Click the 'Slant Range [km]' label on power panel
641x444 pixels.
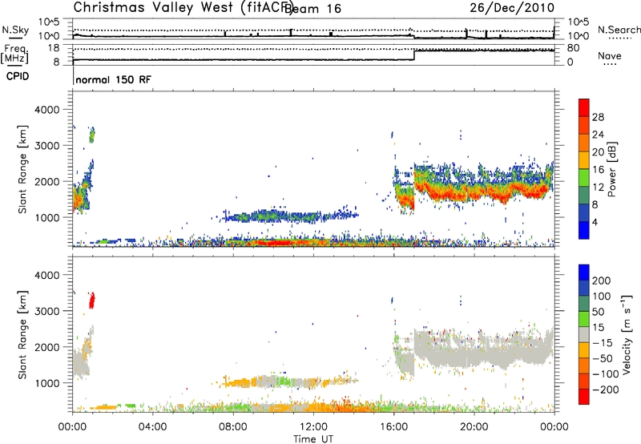pos(22,169)
